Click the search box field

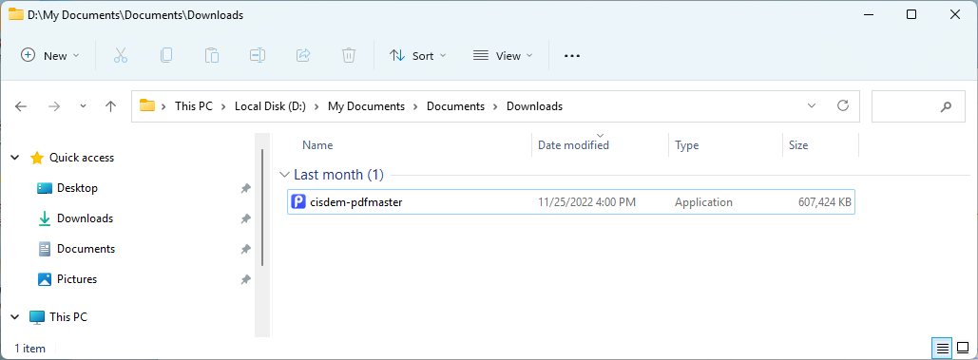[x=917, y=106]
